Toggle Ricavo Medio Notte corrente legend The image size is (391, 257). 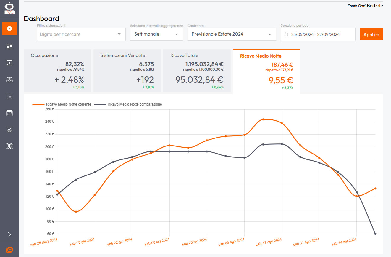click(62, 104)
